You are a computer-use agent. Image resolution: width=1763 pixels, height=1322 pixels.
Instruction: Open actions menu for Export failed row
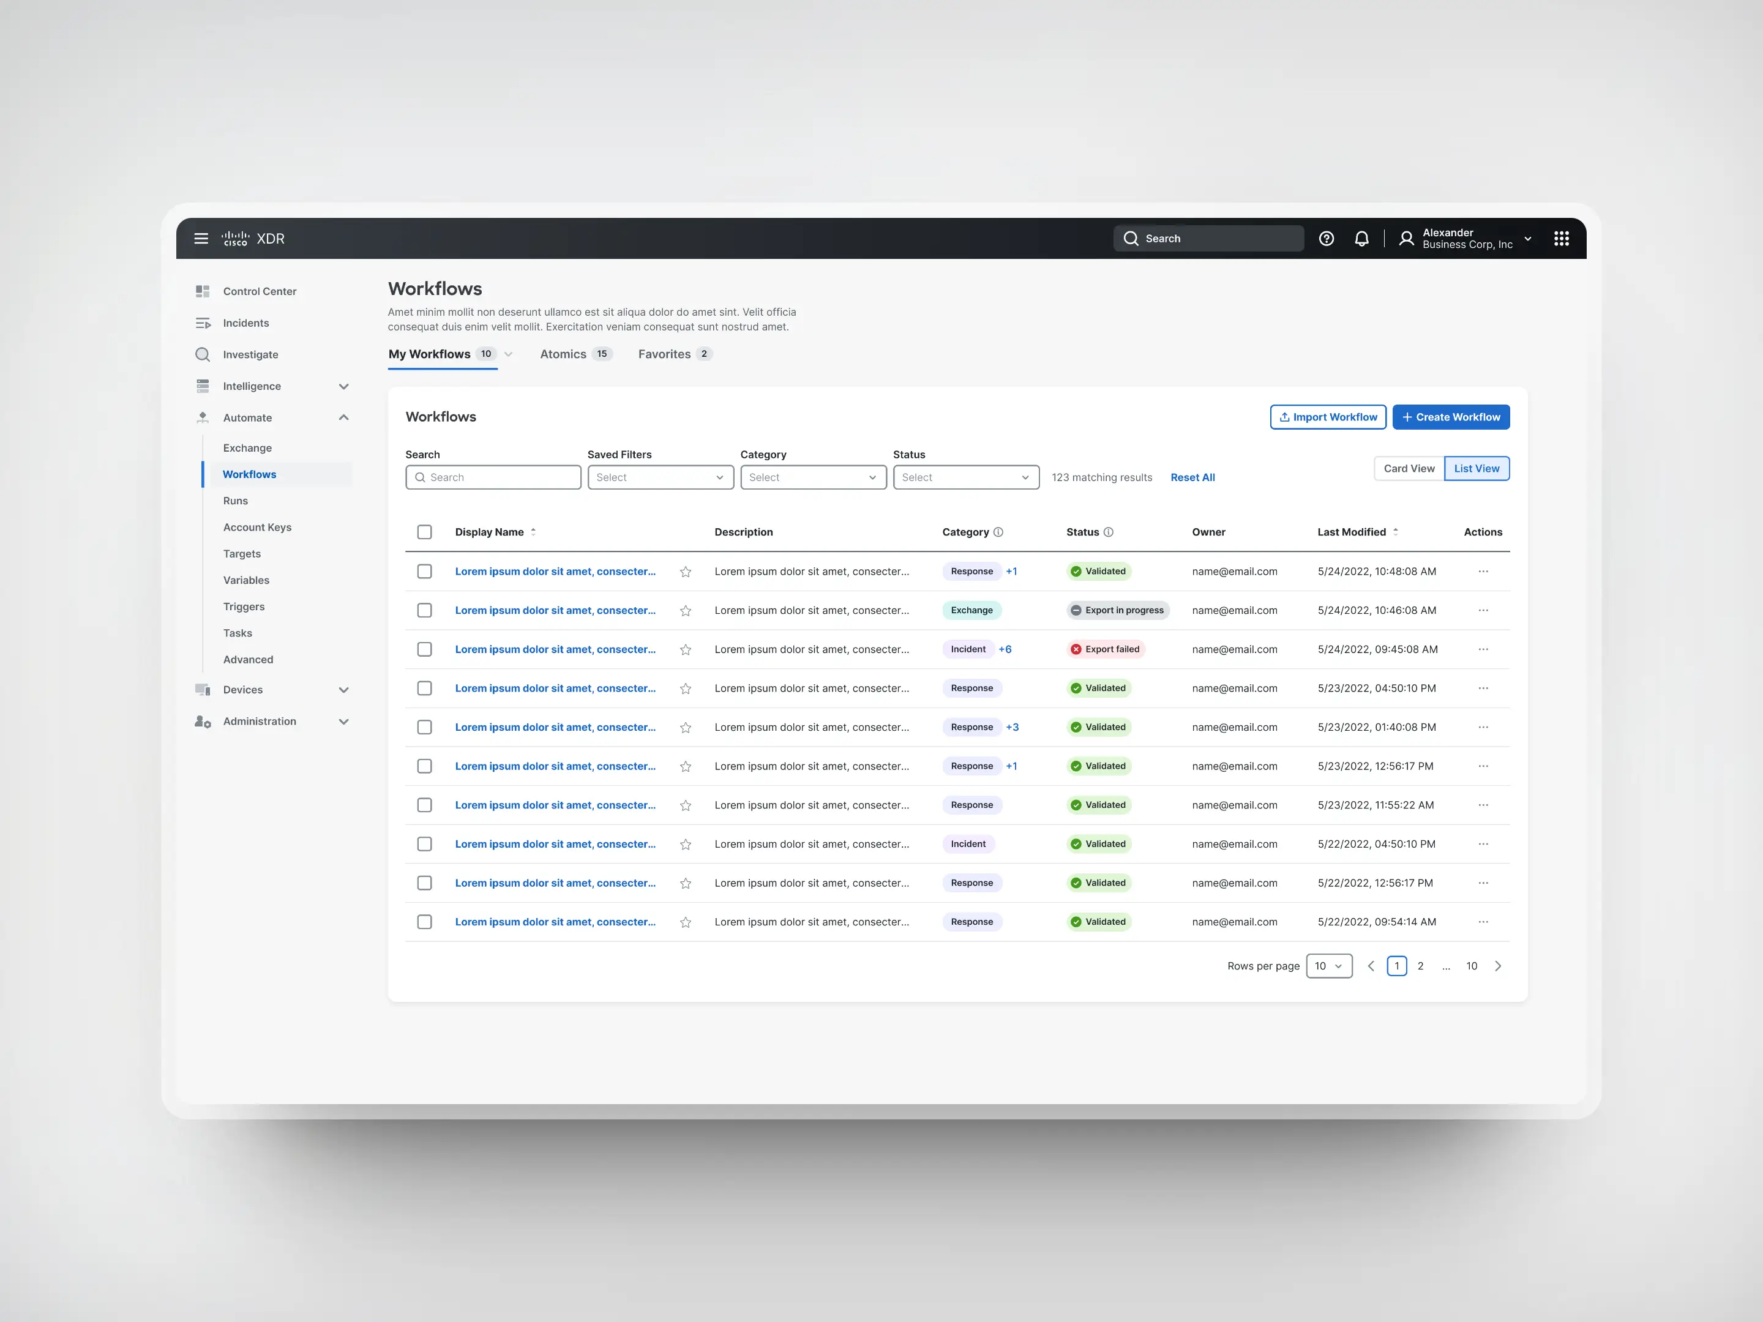tap(1483, 649)
